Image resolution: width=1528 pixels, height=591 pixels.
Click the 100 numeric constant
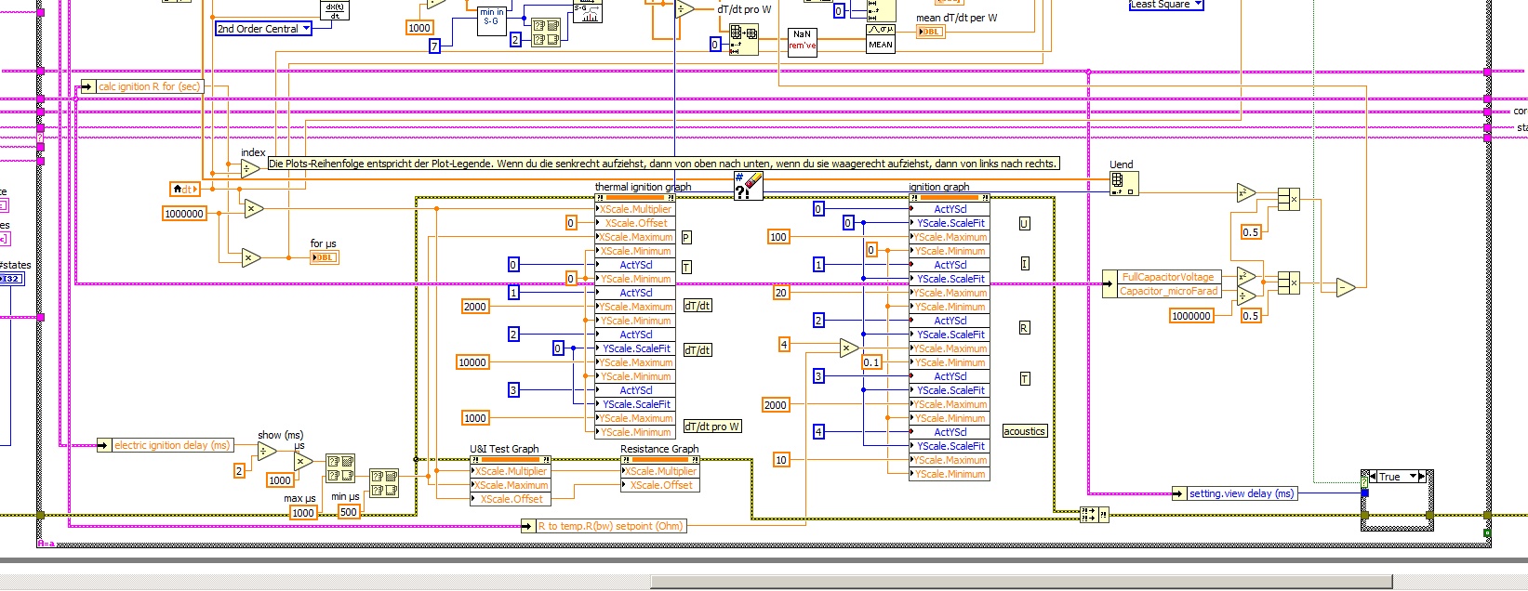(x=778, y=237)
